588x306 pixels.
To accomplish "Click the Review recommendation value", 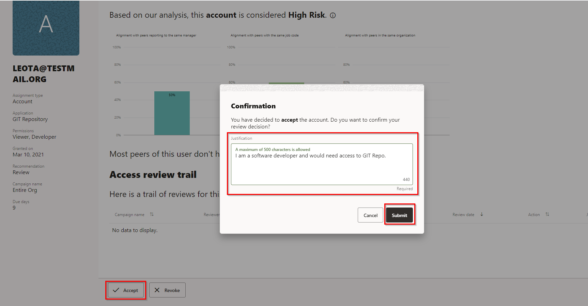I will coord(21,172).
